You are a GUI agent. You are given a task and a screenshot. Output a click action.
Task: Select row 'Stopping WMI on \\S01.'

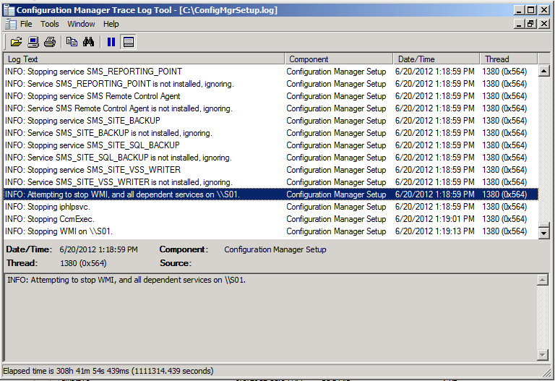pyautogui.click(x=271, y=231)
